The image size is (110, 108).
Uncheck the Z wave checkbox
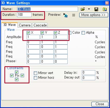(x=55, y=33)
